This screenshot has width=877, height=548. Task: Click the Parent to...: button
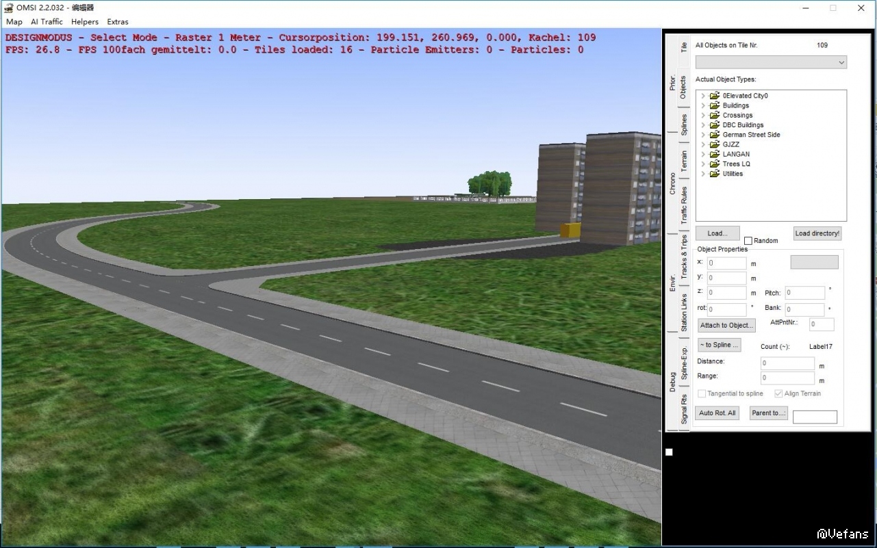click(x=769, y=413)
